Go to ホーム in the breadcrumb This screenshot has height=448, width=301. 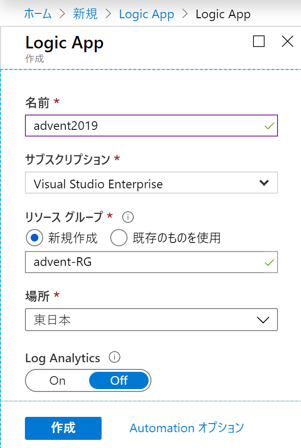(x=38, y=14)
